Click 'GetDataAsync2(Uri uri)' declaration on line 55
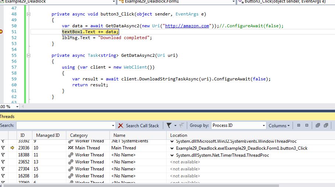Screen dimensions: 335x187 [149, 55]
